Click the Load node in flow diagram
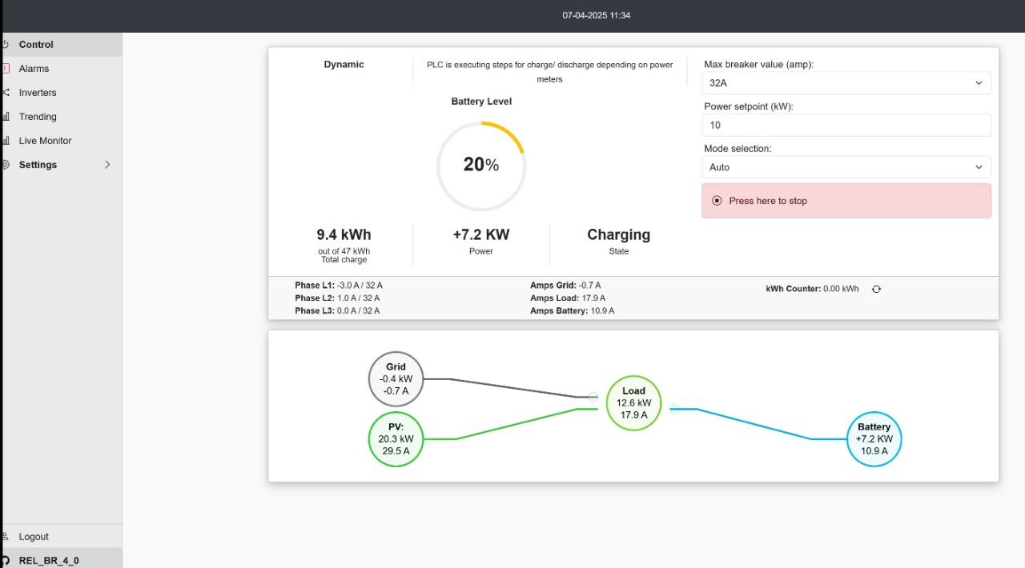The image size is (1025, 568). tap(633, 403)
